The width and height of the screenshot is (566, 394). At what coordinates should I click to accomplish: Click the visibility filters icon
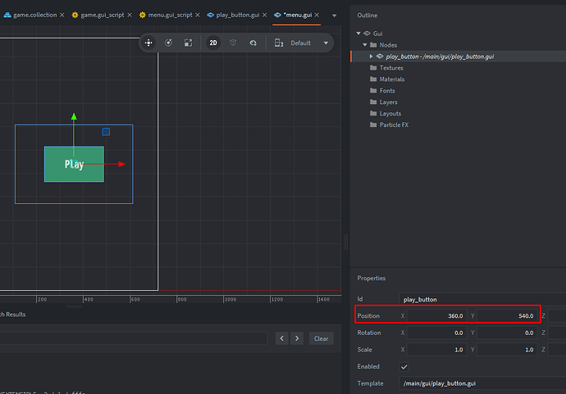(253, 43)
